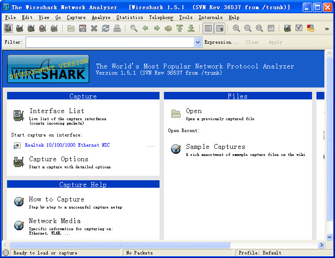
Task: Click the horizontal scrollbar thumb
Action: (x=120, y=245)
